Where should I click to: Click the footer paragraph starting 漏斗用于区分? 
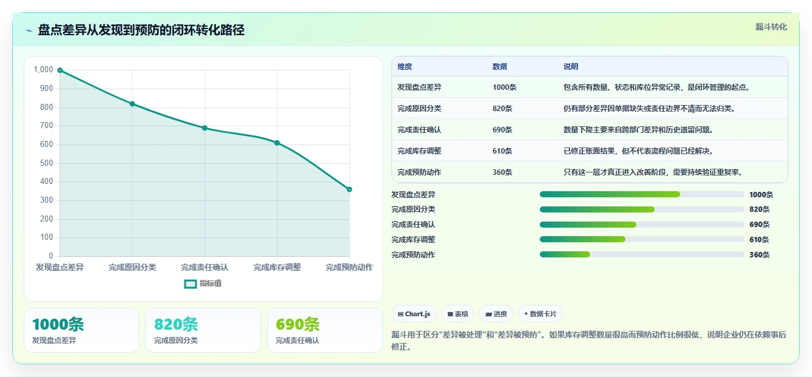click(x=589, y=341)
